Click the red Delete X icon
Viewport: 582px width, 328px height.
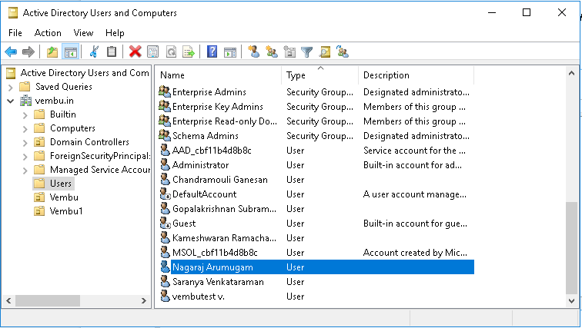(135, 51)
